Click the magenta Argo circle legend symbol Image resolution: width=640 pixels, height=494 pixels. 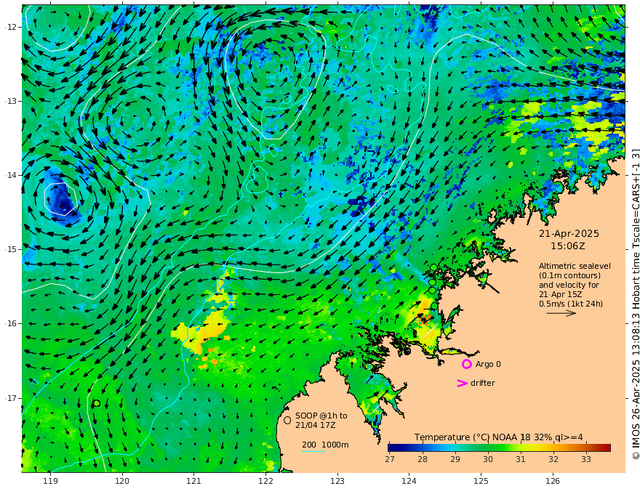pyautogui.click(x=466, y=364)
